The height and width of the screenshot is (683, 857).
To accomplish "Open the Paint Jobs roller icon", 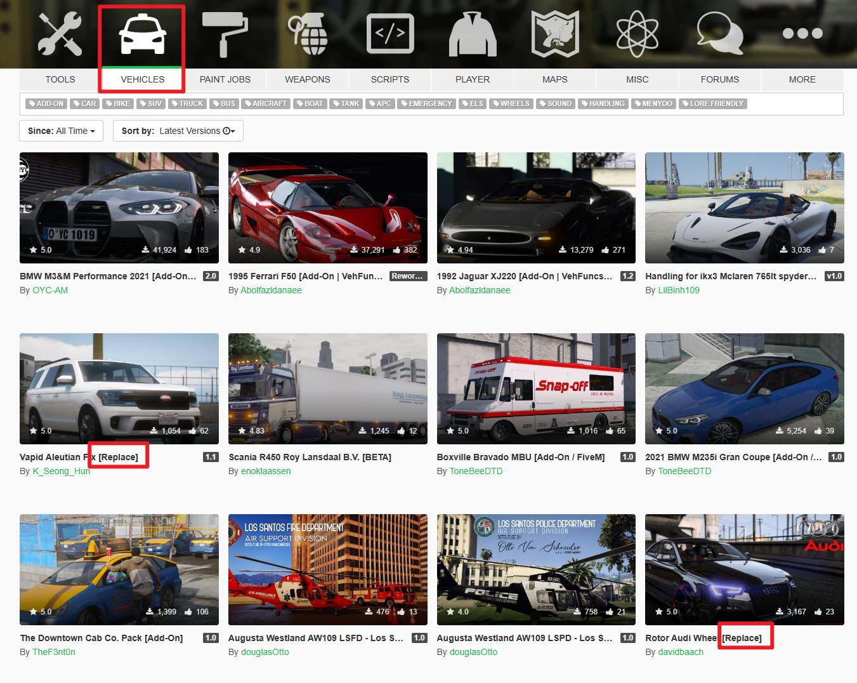I will pos(225,34).
